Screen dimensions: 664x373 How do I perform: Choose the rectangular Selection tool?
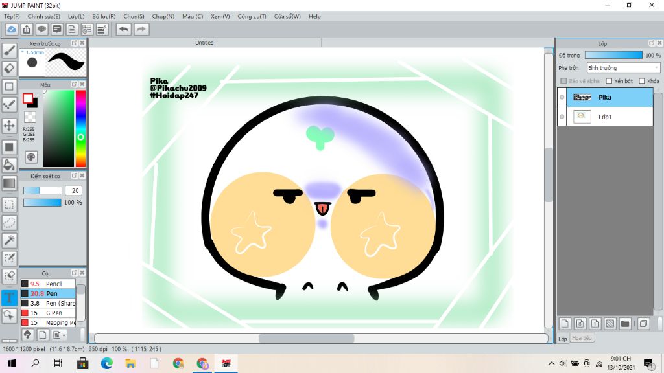[x=9, y=205]
